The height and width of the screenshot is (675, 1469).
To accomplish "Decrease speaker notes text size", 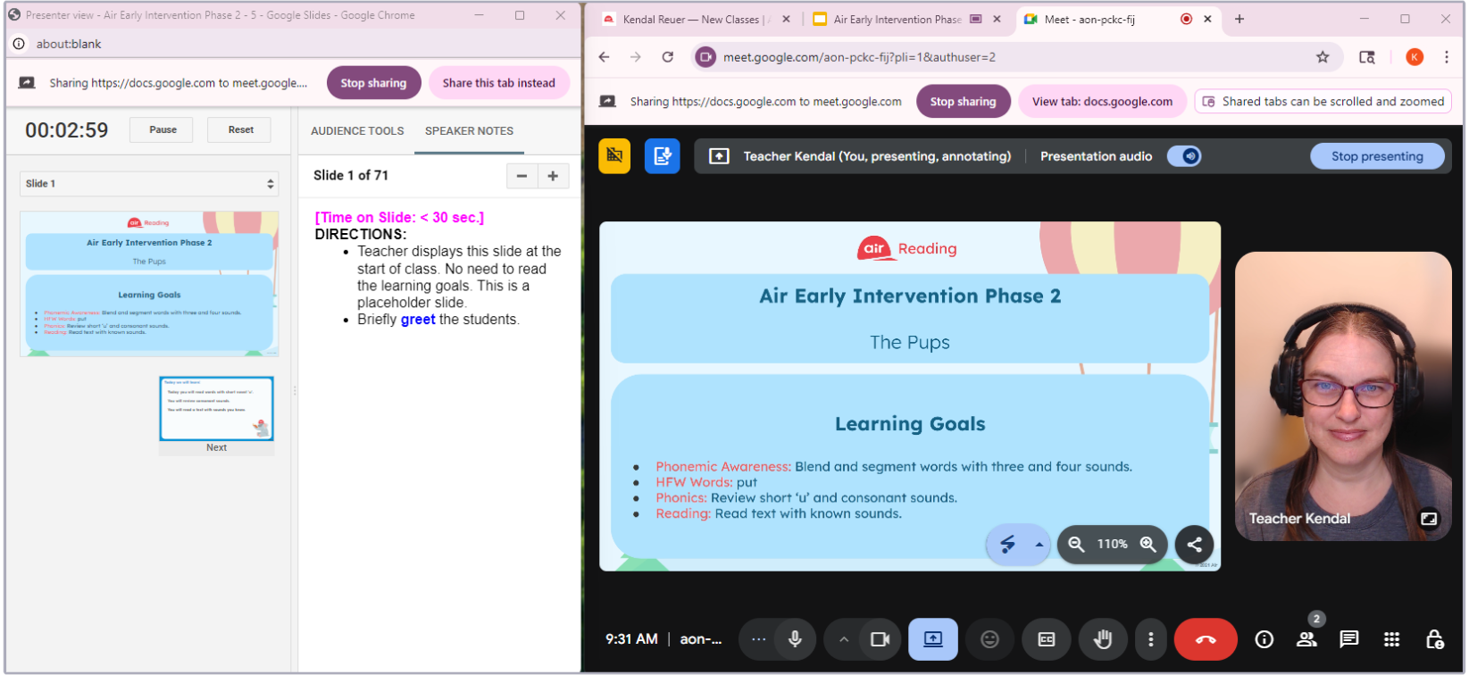I will click(x=522, y=176).
